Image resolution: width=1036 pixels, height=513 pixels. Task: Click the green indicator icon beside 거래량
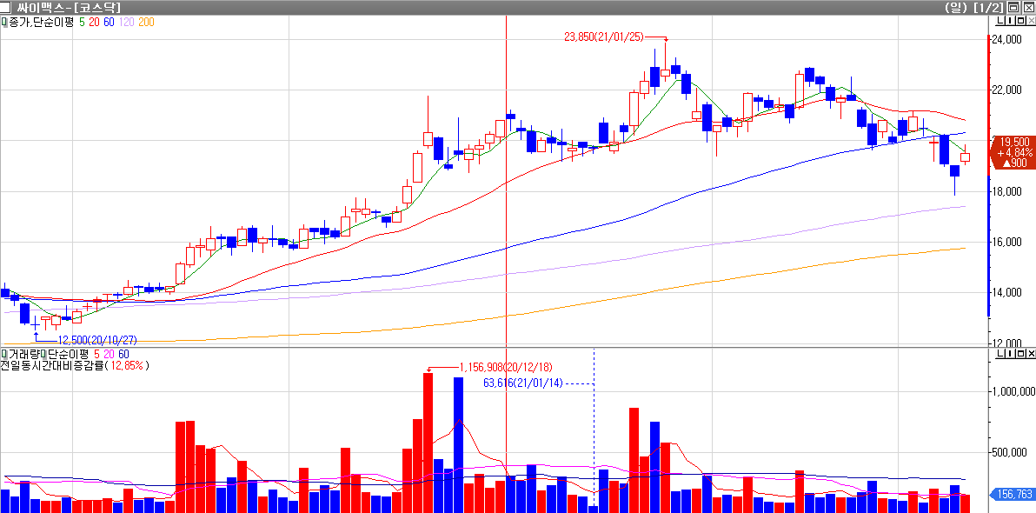click(4, 354)
